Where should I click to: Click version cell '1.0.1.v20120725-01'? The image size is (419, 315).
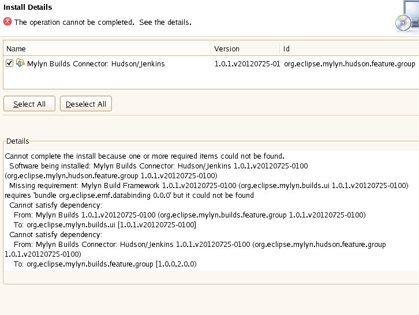(x=247, y=64)
